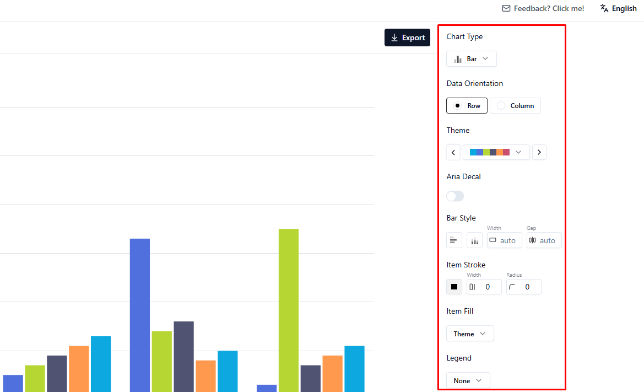Viewport: 644px width, 392px height.
Task: Open the Feedback link
Action: [x=543, y=8]
